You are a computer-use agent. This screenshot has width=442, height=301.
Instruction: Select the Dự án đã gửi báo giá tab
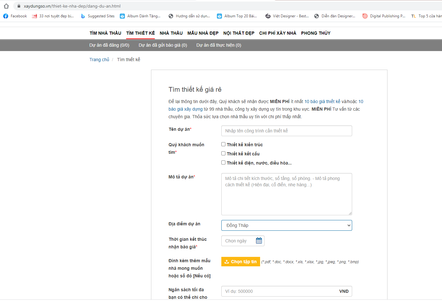click(163, 45)
